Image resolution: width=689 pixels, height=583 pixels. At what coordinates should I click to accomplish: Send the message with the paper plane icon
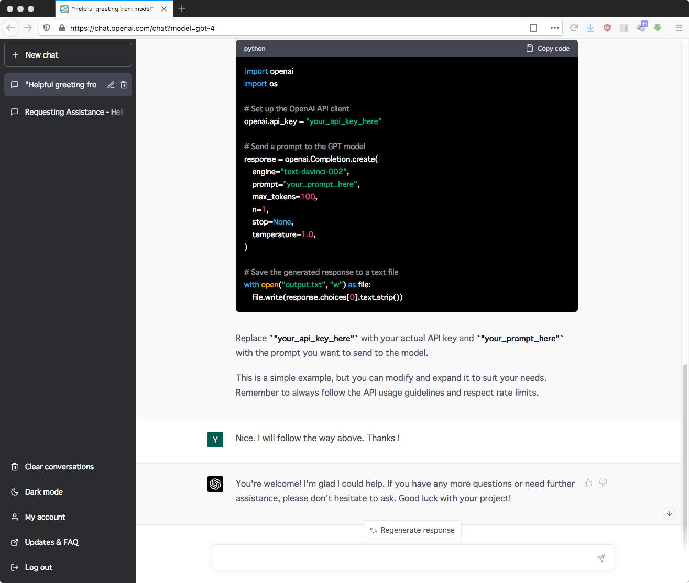click(601, 558)
